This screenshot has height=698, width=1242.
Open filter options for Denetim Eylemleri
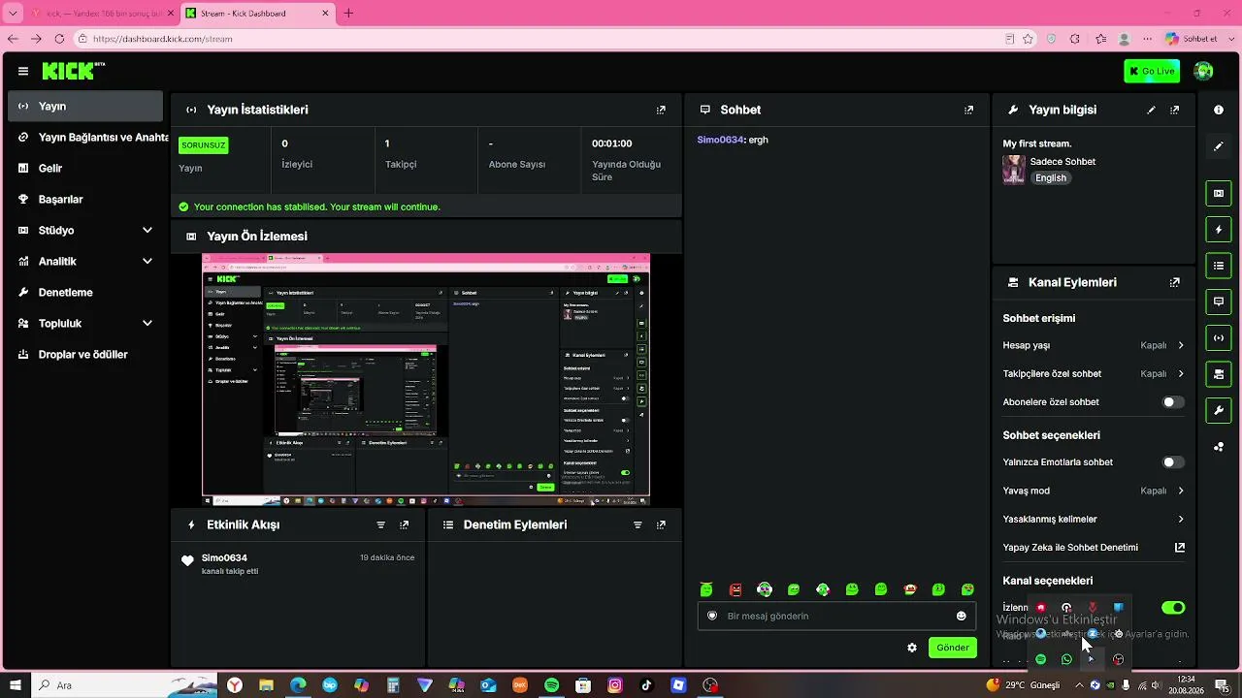pyautogui.click(x=637, y=524)
